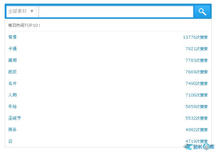
Task: Select the hot keyword 背景
Action: 13,37
